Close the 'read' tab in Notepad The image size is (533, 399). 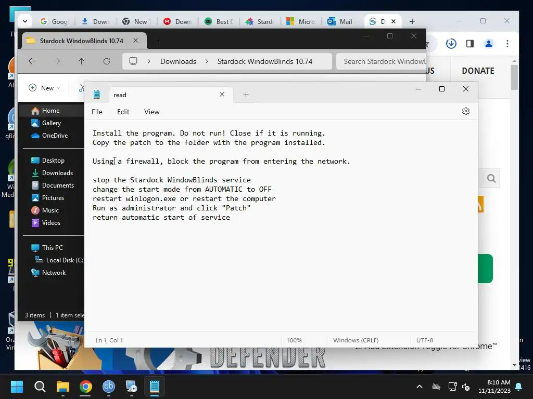[x=222, y=95]
